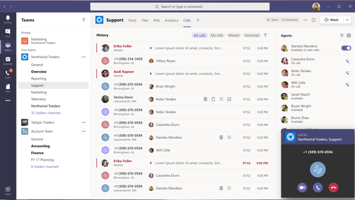Add a new tab with plus icon
355x200 pixels.
click(198, 20)
